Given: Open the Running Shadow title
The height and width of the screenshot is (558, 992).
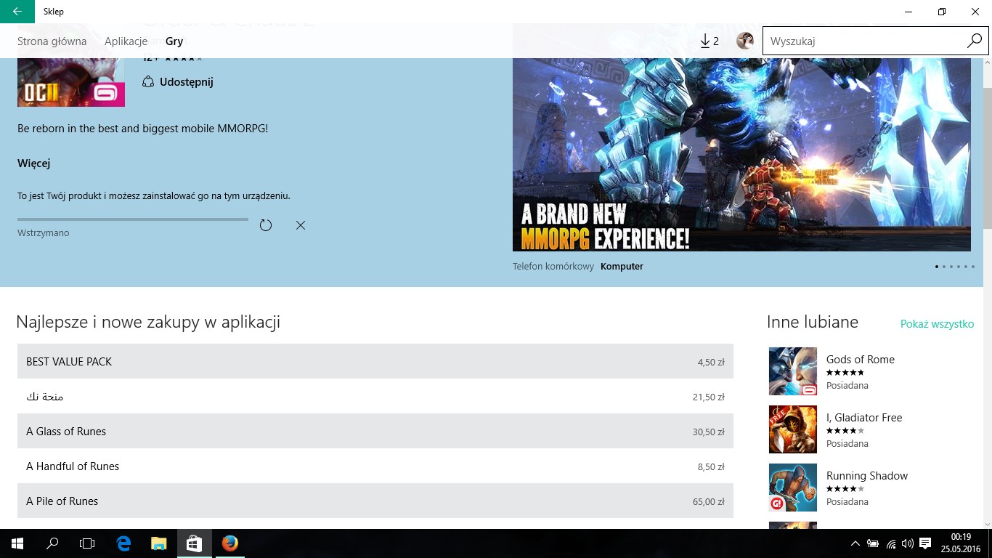Looking at the screenshot, I should [867, 476].
